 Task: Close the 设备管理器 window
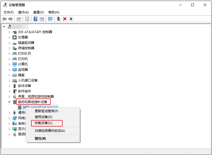pyautogui.click(x=205, y=5)
